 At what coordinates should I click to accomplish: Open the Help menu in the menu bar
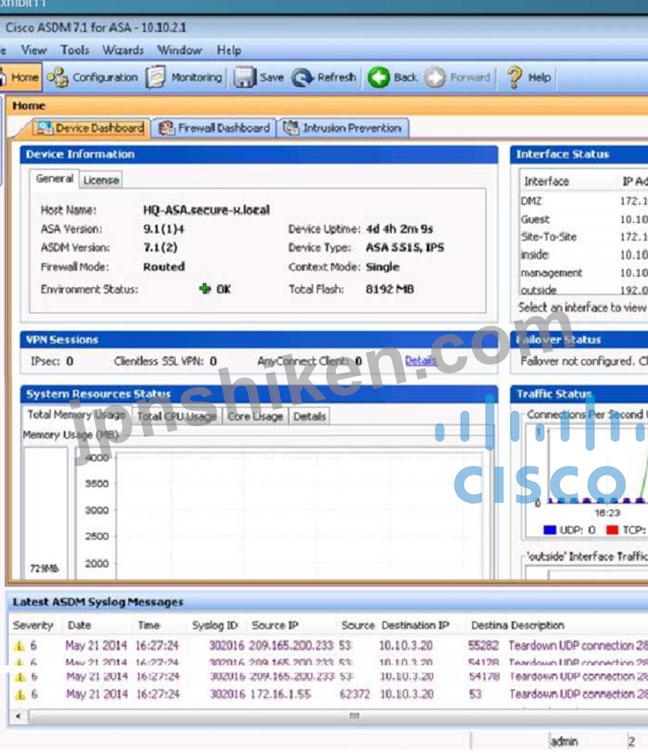[228, 50]
